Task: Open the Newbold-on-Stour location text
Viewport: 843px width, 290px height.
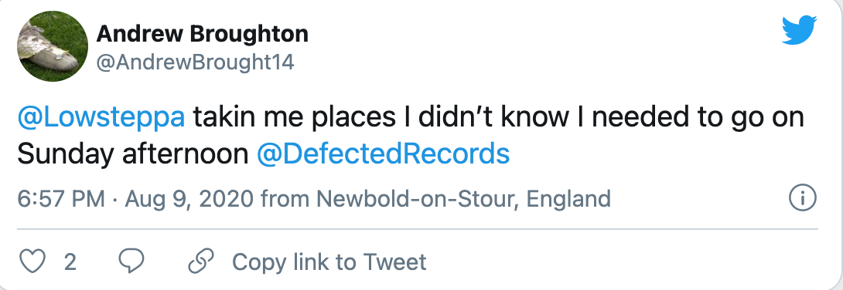Action: (x=417, y=199)
